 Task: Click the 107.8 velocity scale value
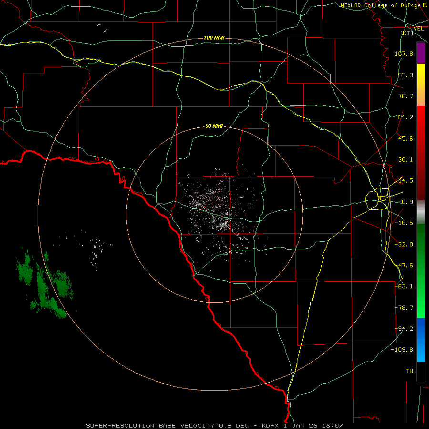tap(404, 53)
